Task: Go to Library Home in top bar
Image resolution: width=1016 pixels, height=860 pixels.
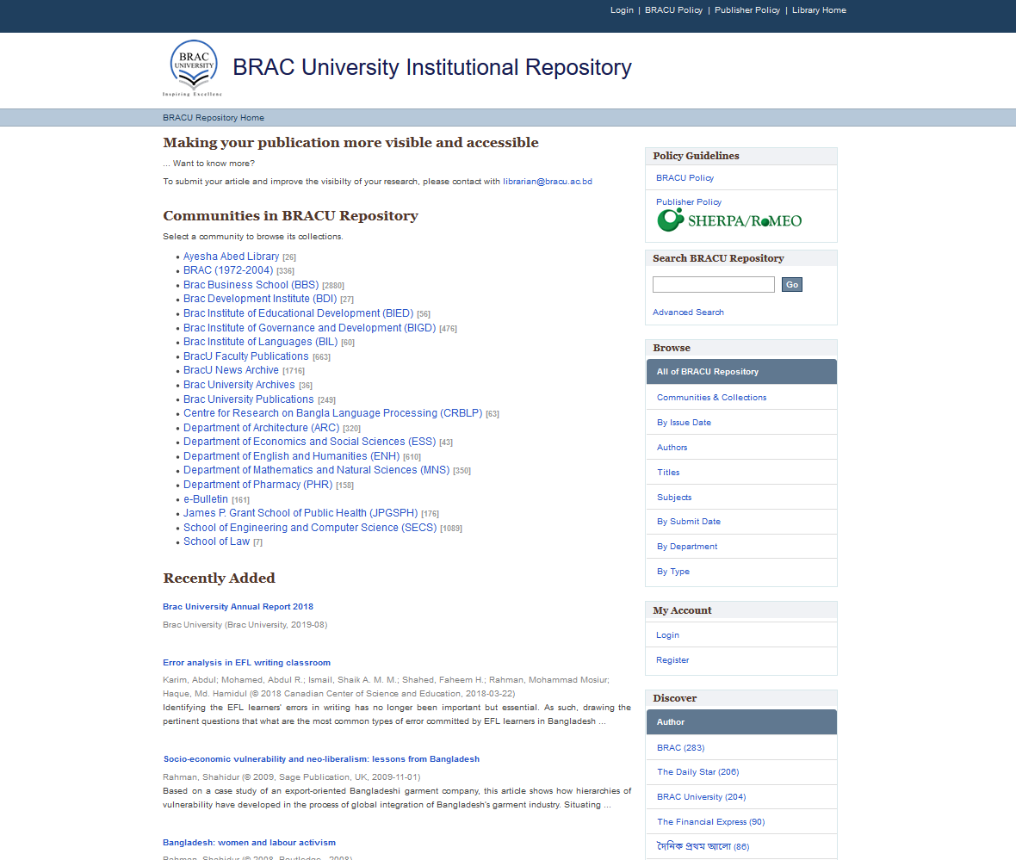Action: 818,10
